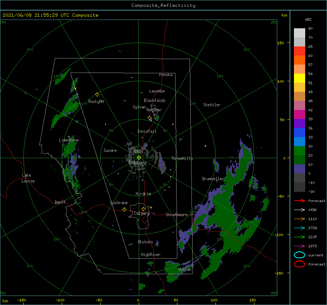Click the Calgary city label
Viewport: 327px width, 305px height.
pos(142,213)
